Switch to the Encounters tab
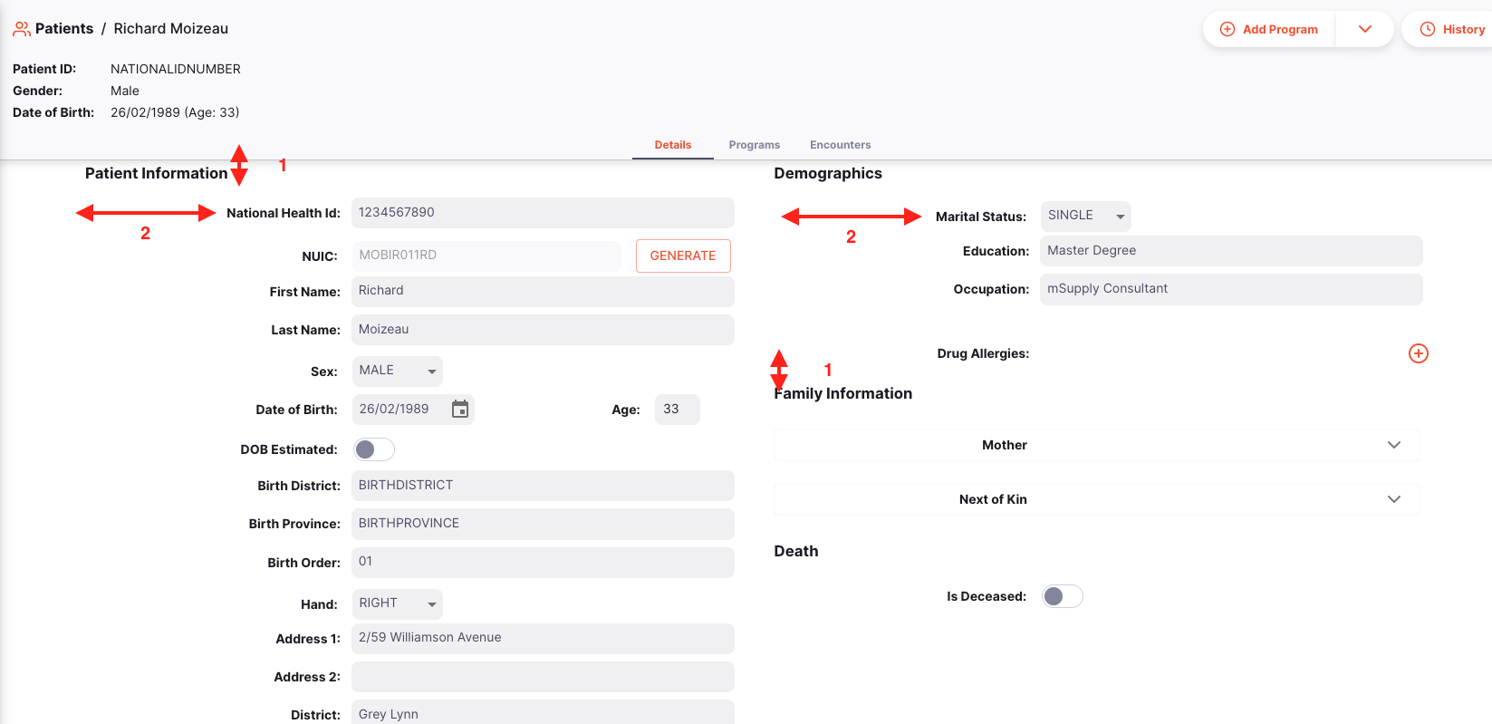Screen dimensions: 1492x724 click(839, 144)
